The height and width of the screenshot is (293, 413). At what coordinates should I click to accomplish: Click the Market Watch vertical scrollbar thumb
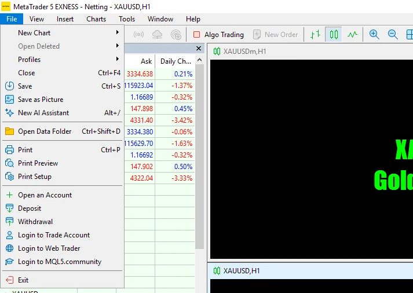click(x=200, y=157)
